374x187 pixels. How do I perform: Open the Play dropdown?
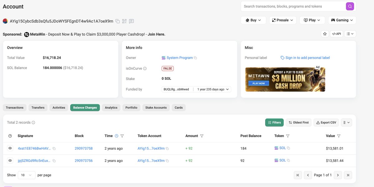click(x=312, y=20)
